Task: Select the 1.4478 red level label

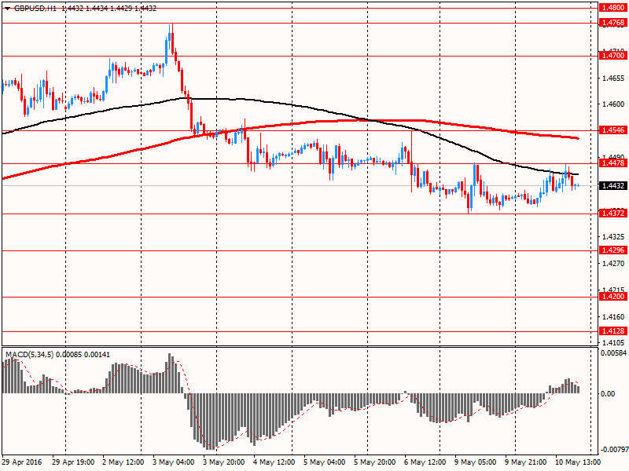Action: click(613, 163)
